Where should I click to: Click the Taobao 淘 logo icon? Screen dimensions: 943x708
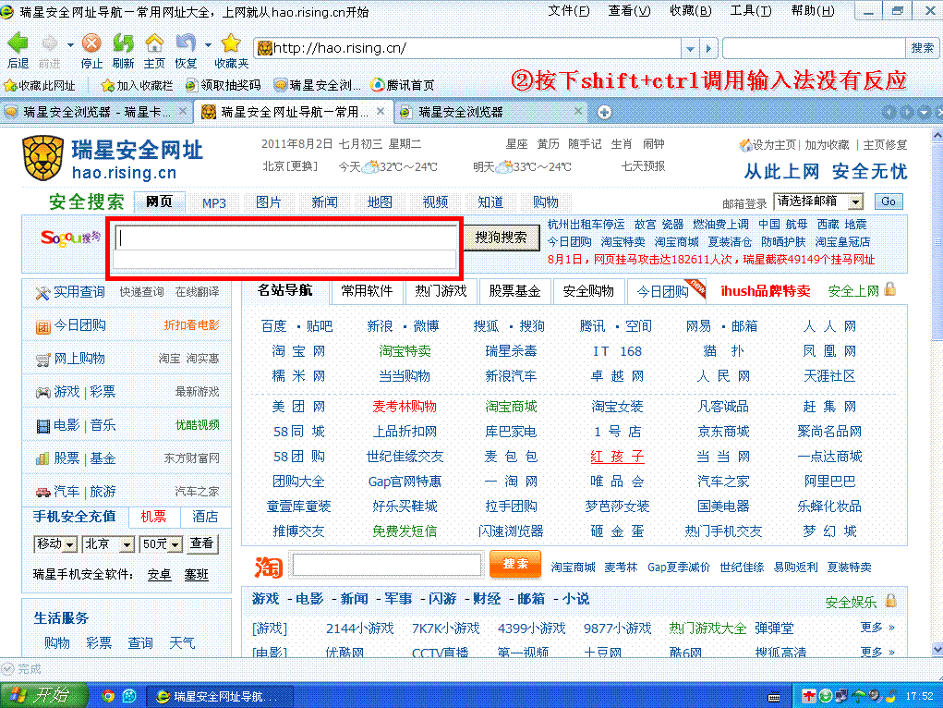pos(268,567)
